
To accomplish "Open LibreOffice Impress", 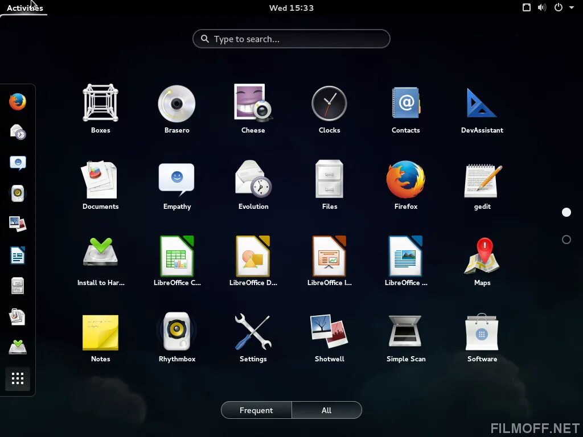I will tap(330, 261).
